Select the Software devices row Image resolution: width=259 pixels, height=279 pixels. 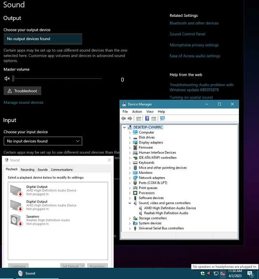point(151,198)
